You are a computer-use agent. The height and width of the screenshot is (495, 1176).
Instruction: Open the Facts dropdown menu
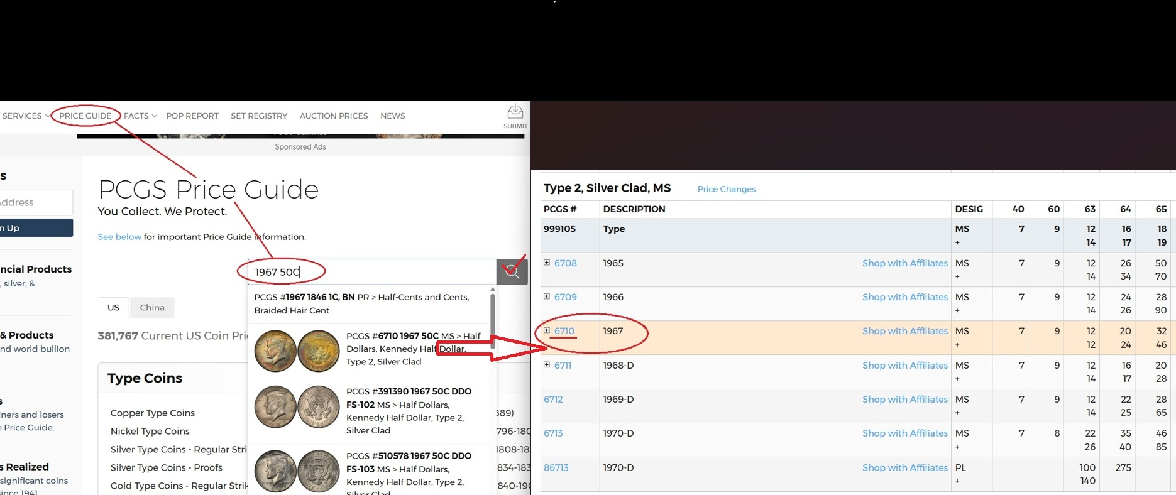click(140, 116)
